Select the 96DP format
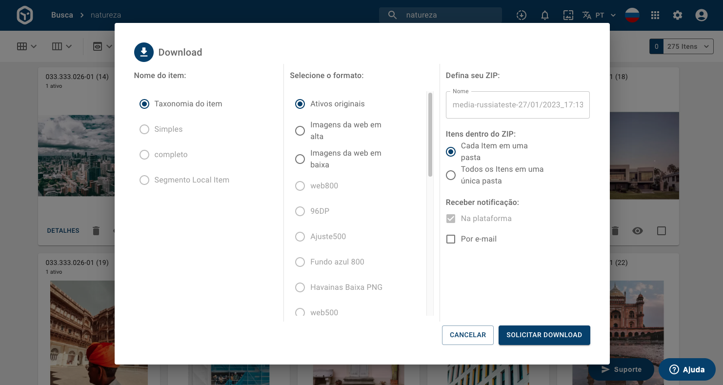 (x=300, y=211)
